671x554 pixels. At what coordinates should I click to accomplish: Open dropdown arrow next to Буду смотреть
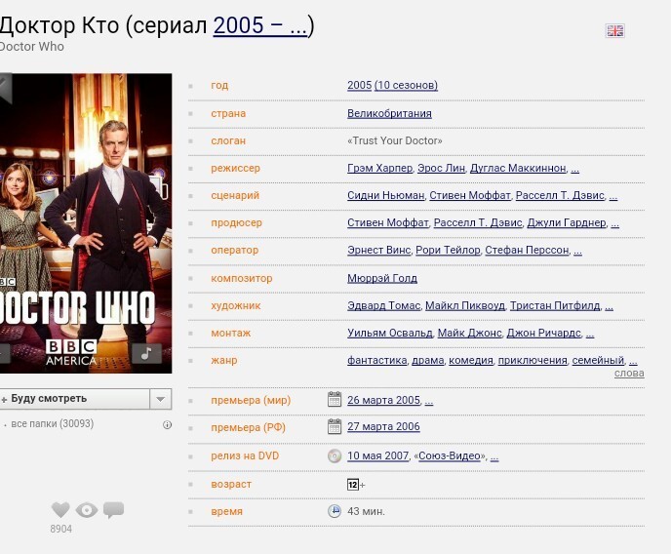[161, 399]
